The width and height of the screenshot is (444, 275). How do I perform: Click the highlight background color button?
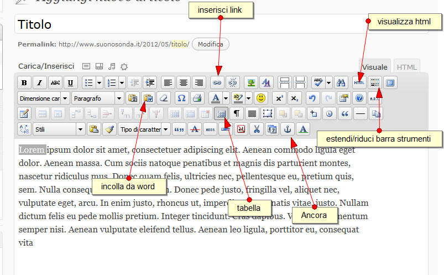click(x=238, y=98)
